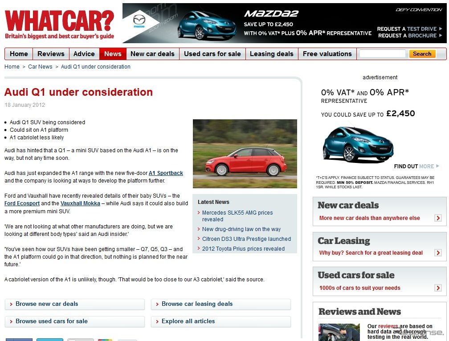449x341 pixels.
Task: Open the A1 Sportback link
Action: click(166, 173)
